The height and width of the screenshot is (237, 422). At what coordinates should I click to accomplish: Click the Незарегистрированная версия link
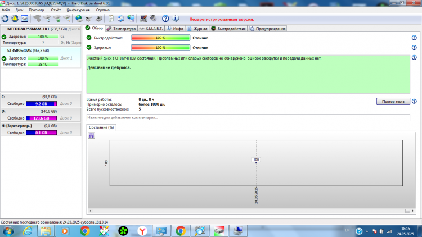coord(222,19)
